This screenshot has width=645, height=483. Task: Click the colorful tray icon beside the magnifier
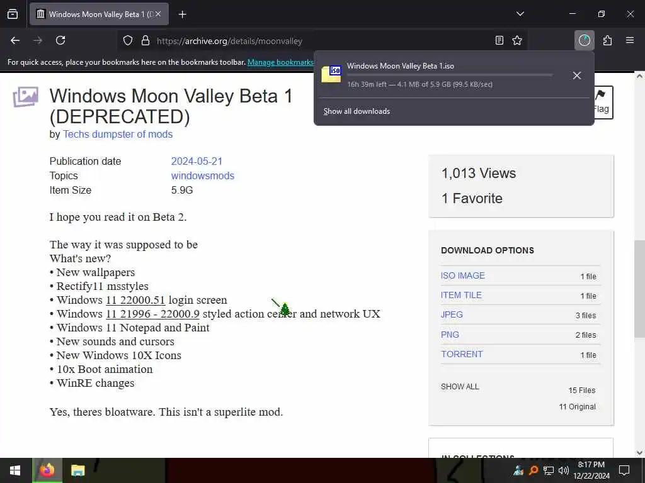click(x=518, y=470)
